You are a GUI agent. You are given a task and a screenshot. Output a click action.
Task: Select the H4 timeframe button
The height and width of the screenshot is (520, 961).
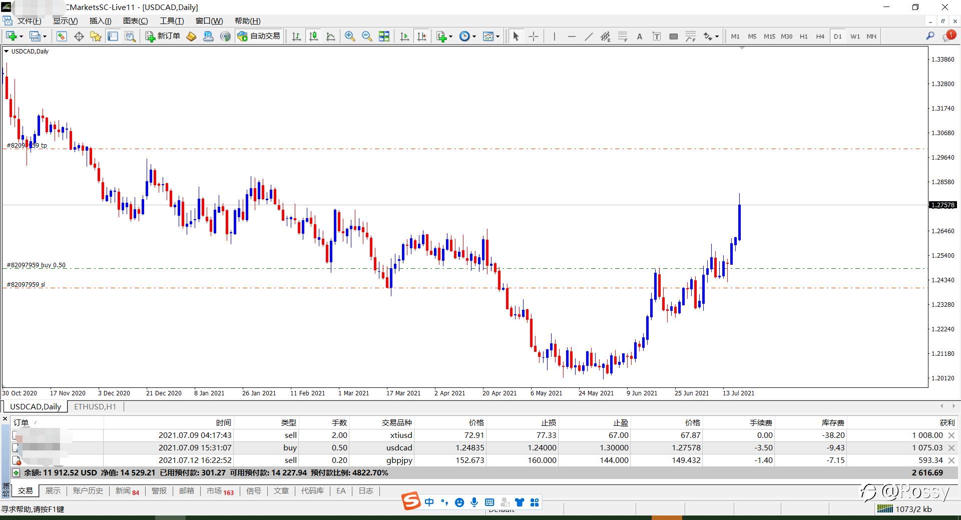pyautogui.click(x=820, y=37)
